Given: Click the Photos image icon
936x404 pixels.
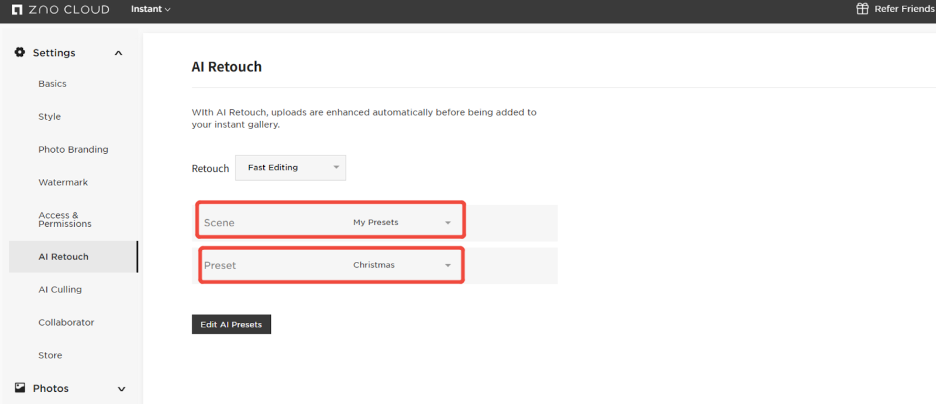Looking at the screenshot, I should click(20, 388).
